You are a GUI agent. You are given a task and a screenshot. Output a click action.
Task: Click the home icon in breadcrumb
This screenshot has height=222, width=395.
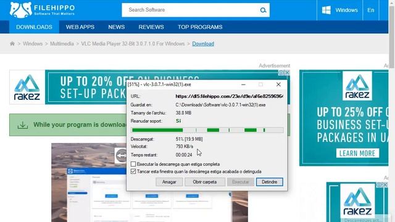tap(12, 44)
